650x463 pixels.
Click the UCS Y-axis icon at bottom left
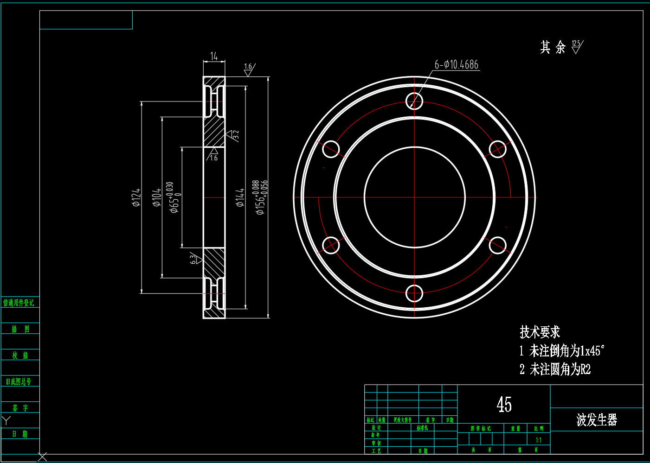coord(6,420)
